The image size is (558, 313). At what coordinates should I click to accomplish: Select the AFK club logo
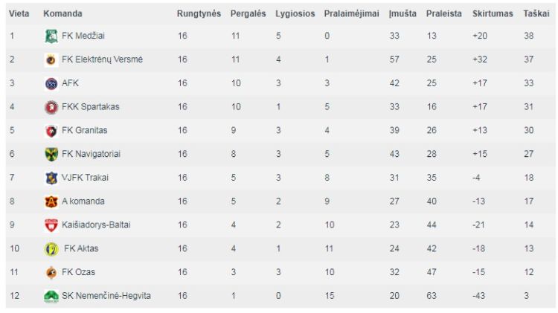click(x=51, y=83)
